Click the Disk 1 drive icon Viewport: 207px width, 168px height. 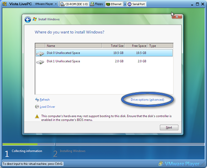pyautogui.click(x=40, y=62)
